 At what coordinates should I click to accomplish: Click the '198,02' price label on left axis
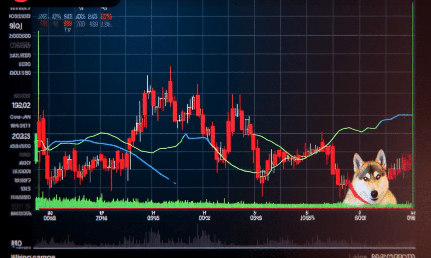21,105
